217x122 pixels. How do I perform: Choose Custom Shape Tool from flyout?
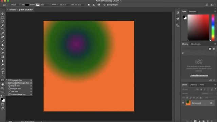pos(19,95)
